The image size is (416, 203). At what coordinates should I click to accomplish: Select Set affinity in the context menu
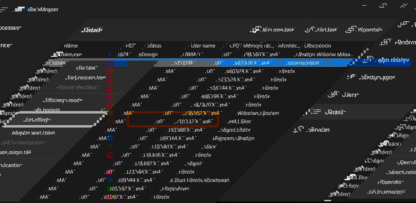coord(37,120)
